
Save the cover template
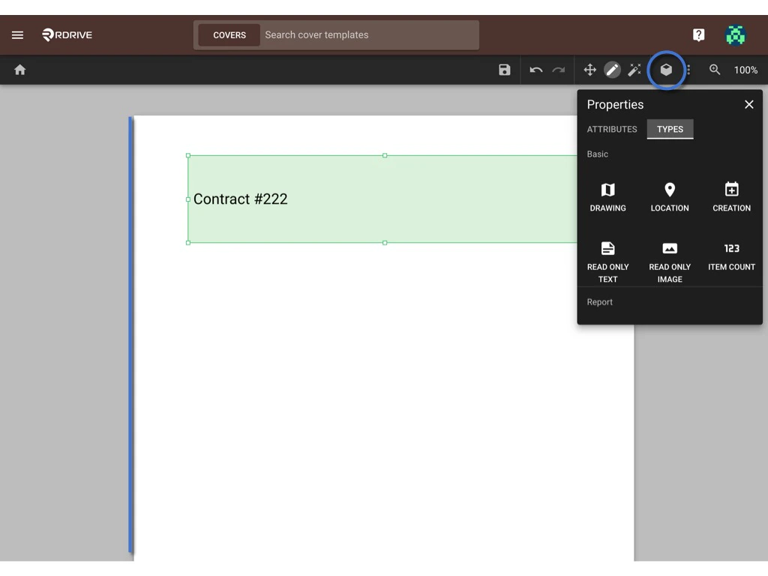coord(504,70)
